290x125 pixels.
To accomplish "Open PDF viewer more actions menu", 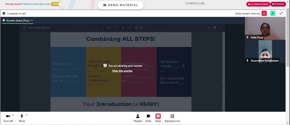I will [x=220, y=28].
